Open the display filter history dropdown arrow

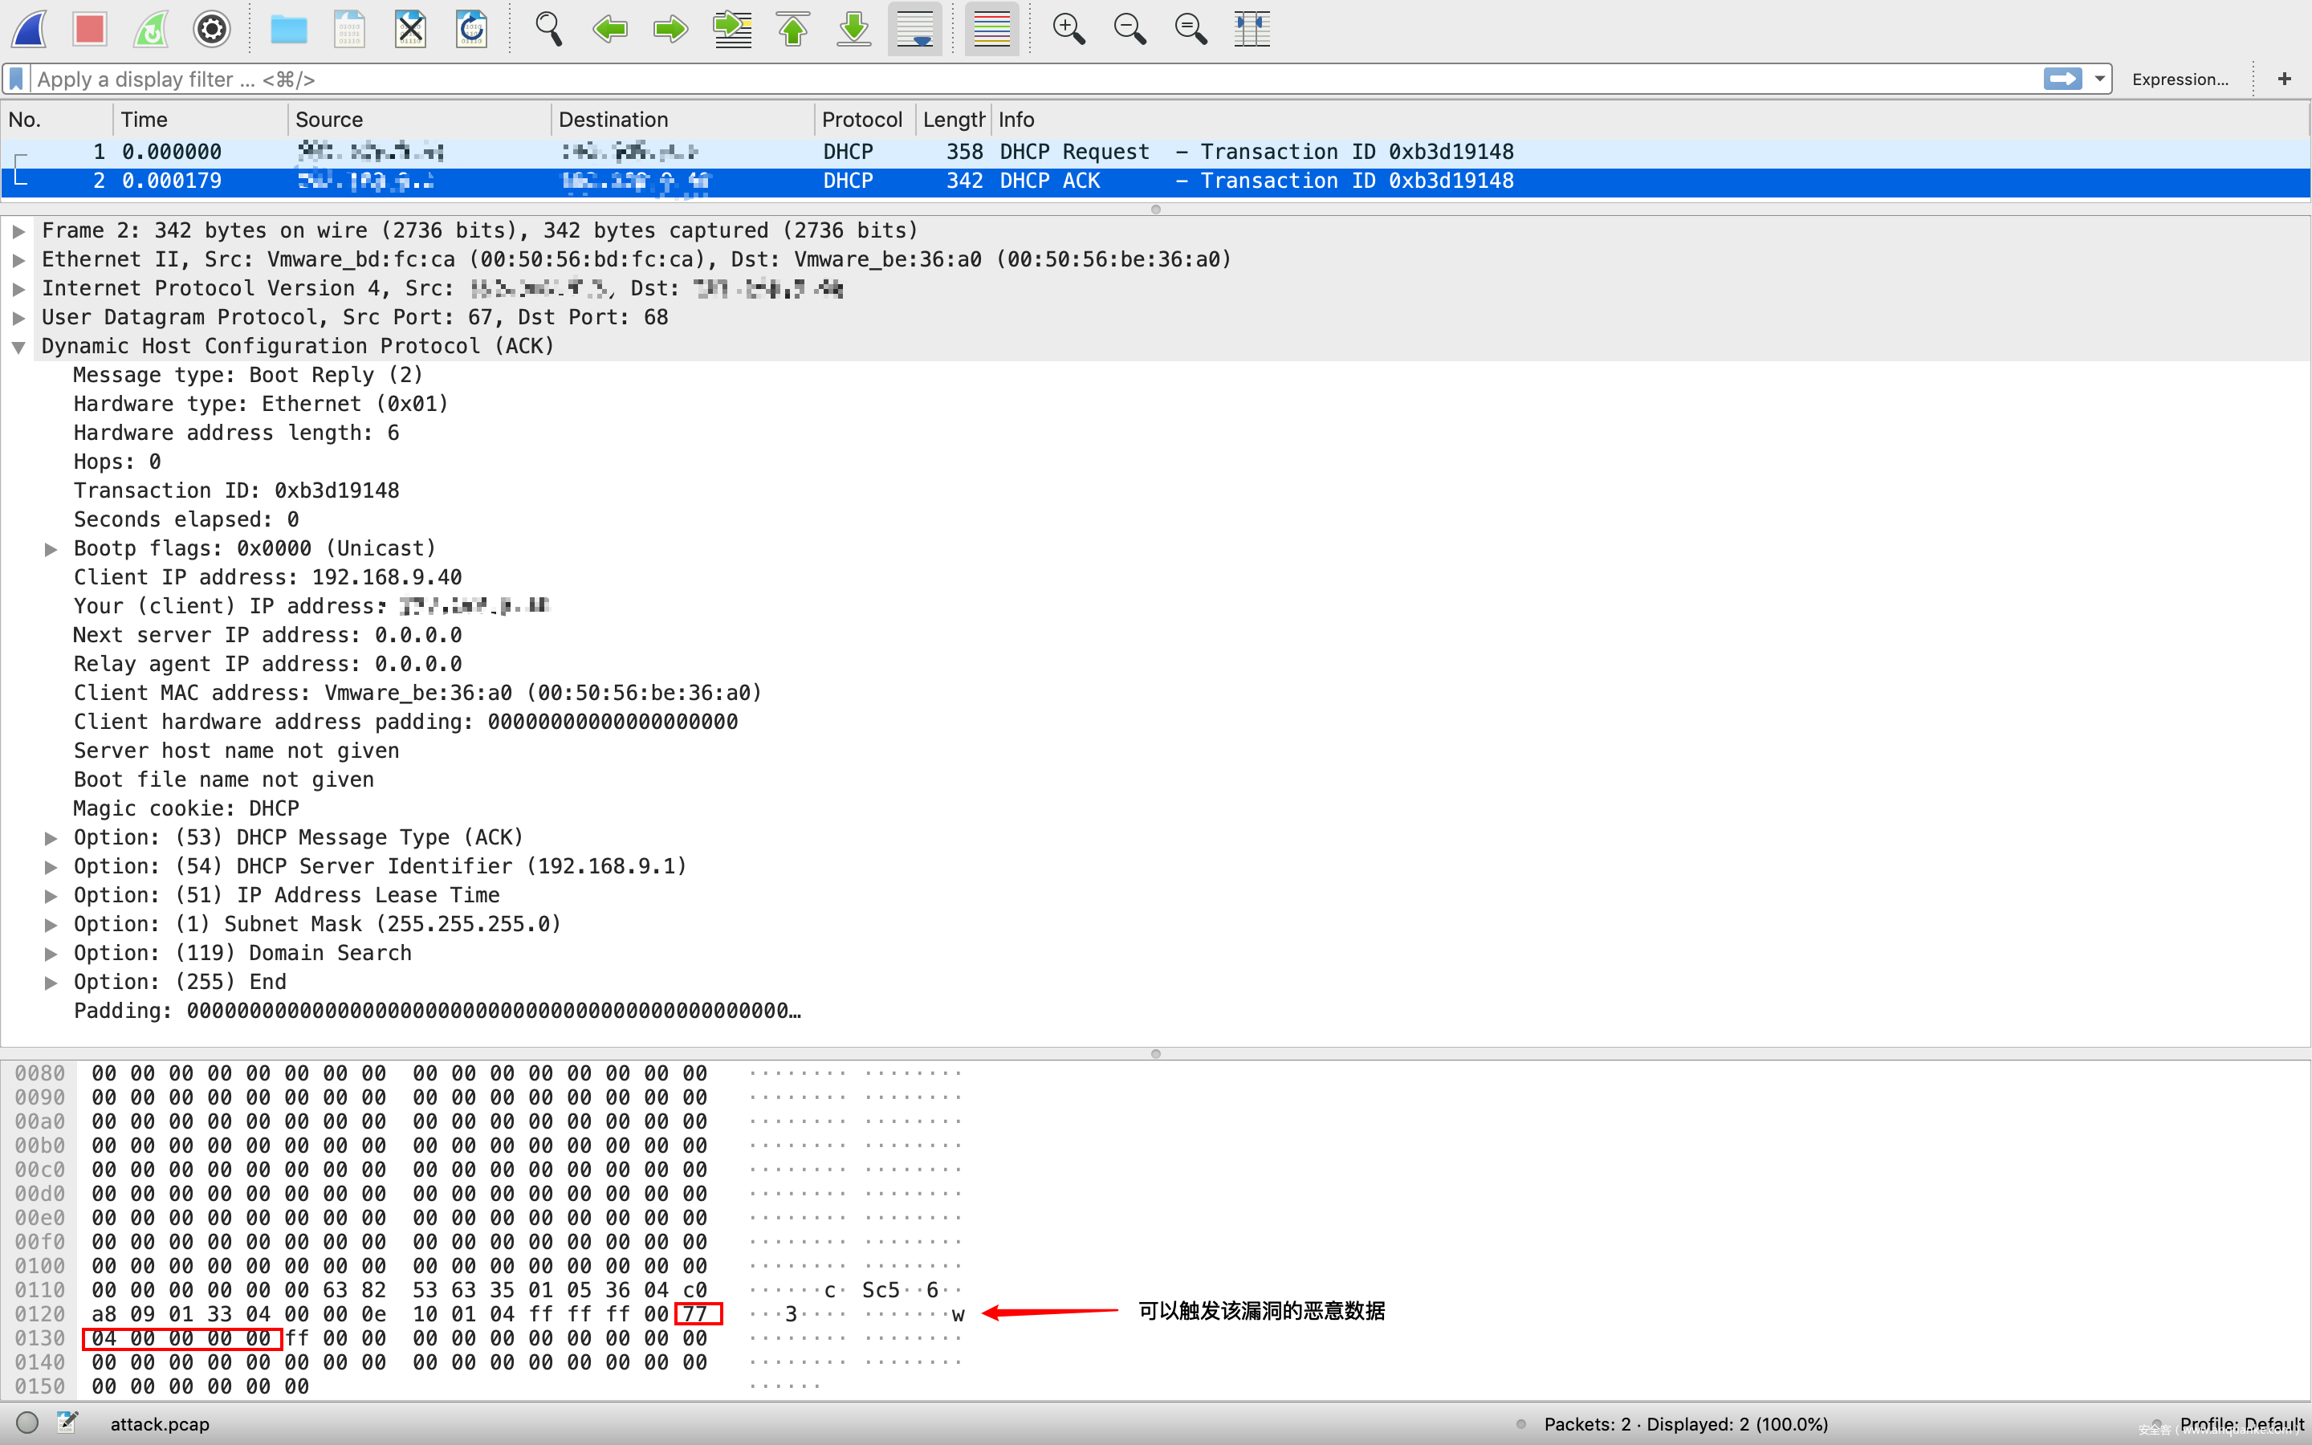(x=2099, y=79)
